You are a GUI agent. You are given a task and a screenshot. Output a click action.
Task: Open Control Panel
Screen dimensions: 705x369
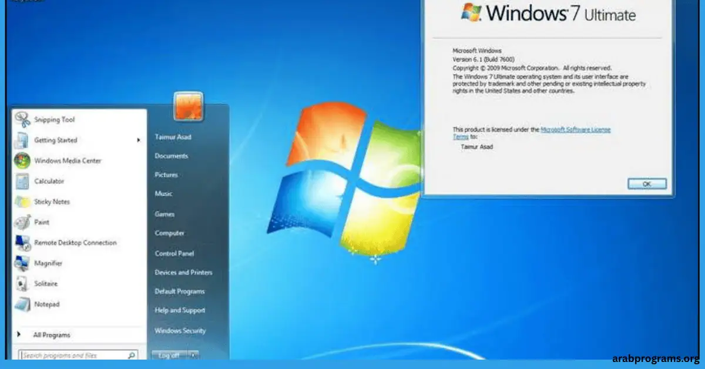[x=174, y=253]
